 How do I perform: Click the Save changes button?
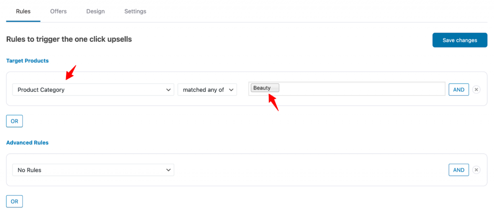(x=460, y=40)
